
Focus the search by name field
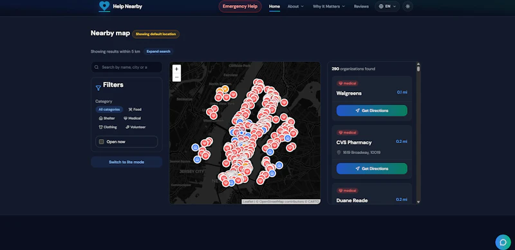126,67
